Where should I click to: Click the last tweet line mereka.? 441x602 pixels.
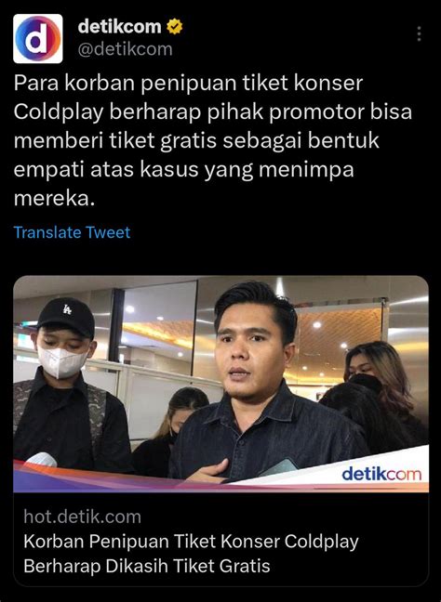[x=54, y=199]
